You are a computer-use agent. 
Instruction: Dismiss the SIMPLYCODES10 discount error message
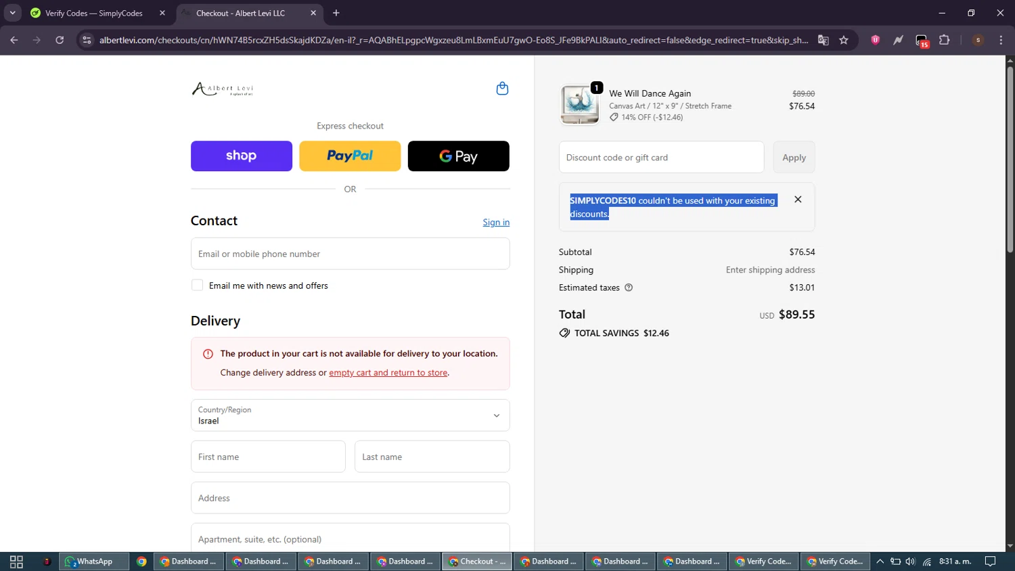[x=798, y=200]
